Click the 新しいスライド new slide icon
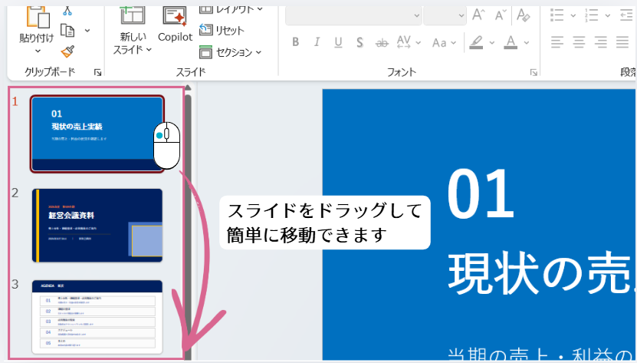 click(x=133, y=16)
